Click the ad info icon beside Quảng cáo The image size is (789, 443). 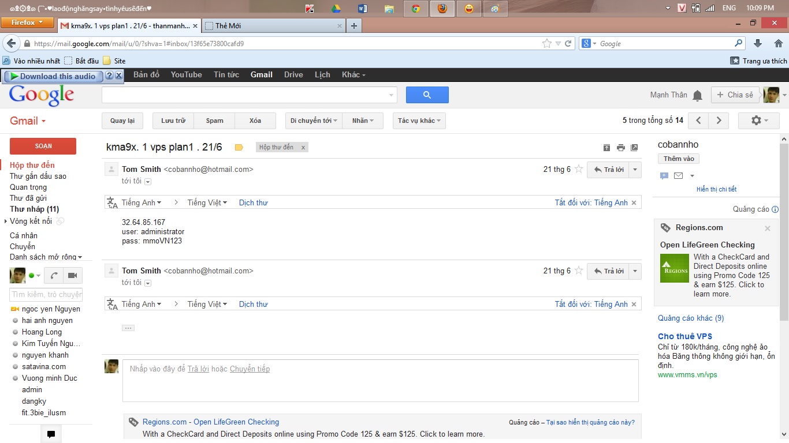[775, 209]
